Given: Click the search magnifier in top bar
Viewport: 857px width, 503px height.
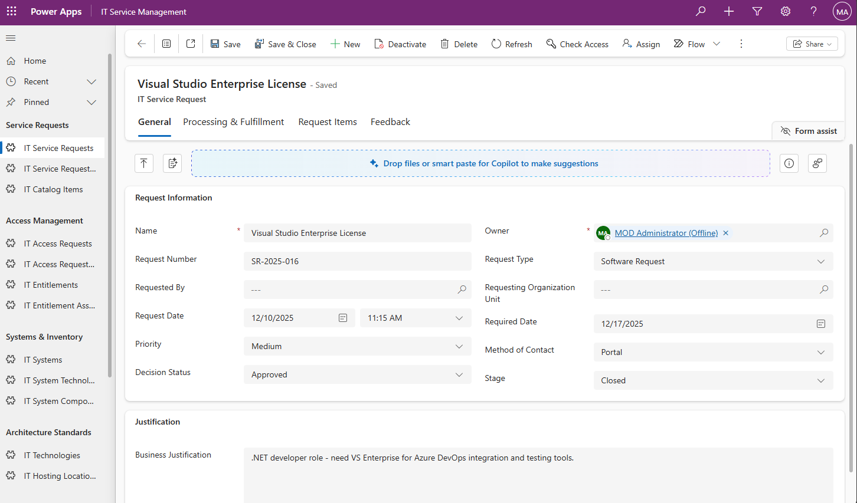Looking at the screenshot, I should pos(701,11).
